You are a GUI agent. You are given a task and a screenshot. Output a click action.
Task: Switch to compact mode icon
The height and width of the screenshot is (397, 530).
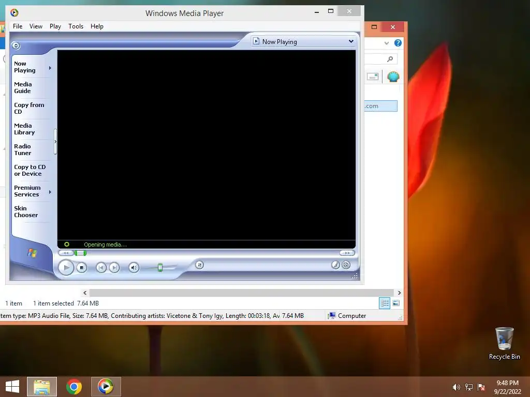[x=346, y=265]
